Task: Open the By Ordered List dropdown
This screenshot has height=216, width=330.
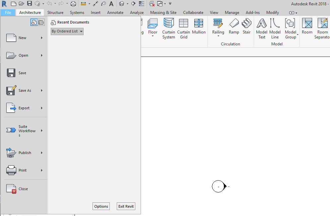Action: coord(67,31)
